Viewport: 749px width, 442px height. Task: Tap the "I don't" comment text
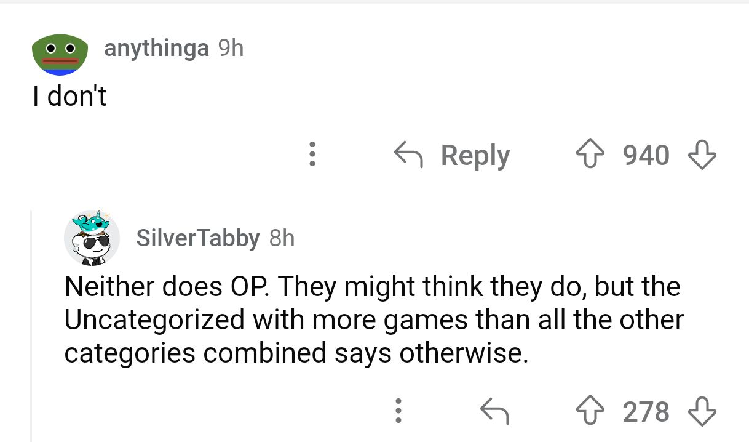(69, 96)
